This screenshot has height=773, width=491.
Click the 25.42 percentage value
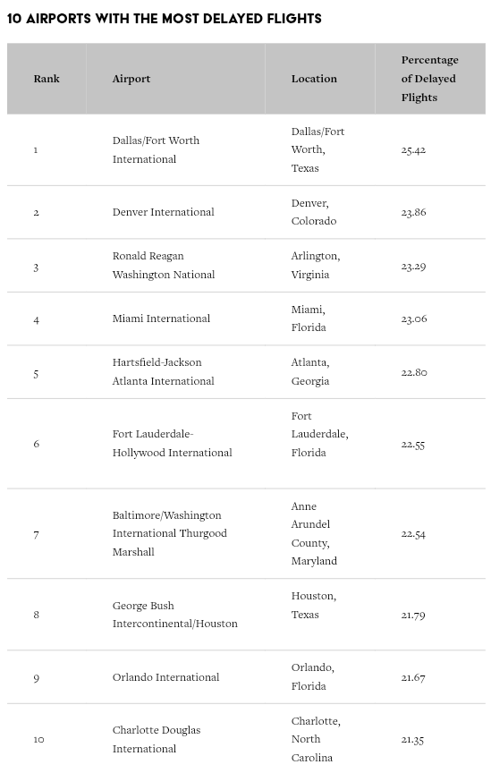click(413, 150)
